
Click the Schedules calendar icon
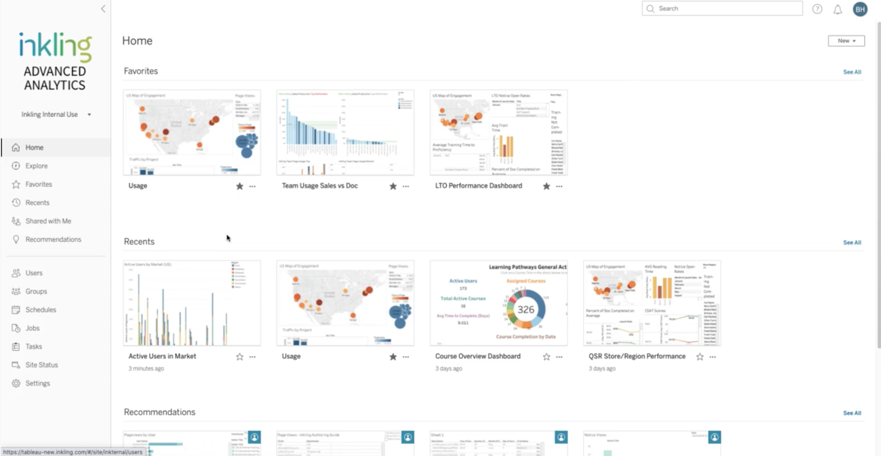pos(16,310)
